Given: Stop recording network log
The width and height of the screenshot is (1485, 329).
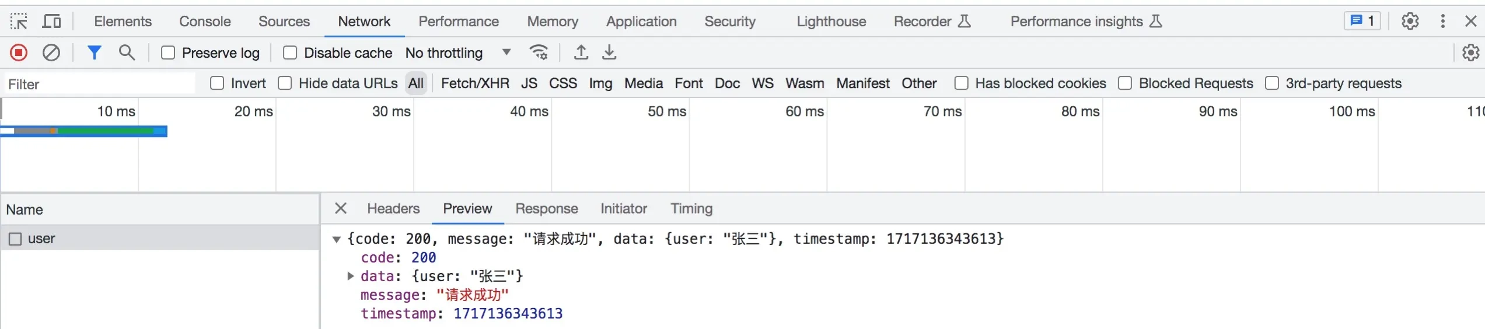Looking at the screenshot, I should click(x=19, y=53).
